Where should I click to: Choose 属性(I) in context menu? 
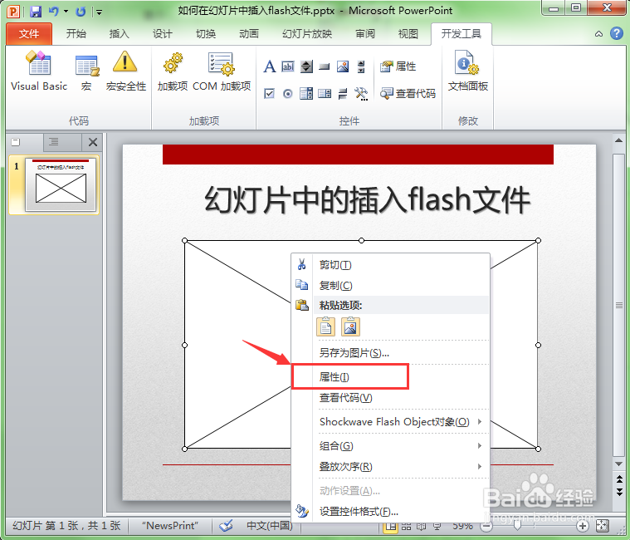point(390,376)
